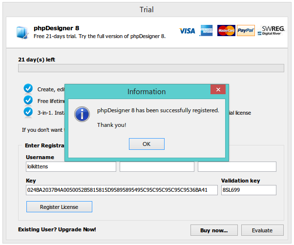Viewport: 294px width, 245px height.
Task: Click the phpDesigner 8 application icon
Action: pos(22,33)
